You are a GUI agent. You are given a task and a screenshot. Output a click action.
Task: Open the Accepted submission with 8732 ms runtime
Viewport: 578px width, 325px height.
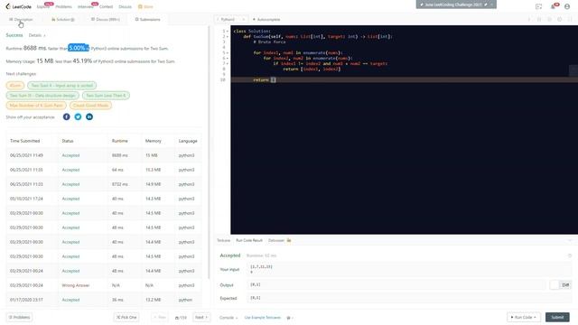[70, 184]
